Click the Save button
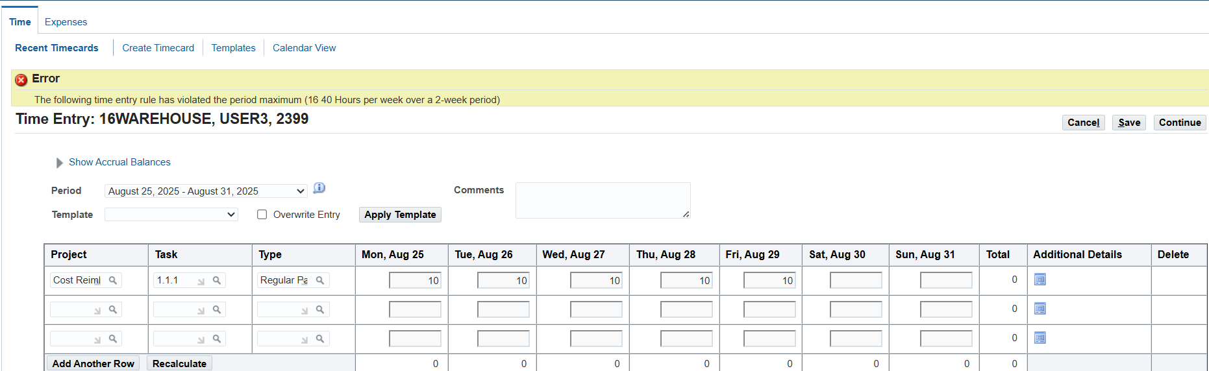This screenshot has height=371, width=1209. 1128,123
